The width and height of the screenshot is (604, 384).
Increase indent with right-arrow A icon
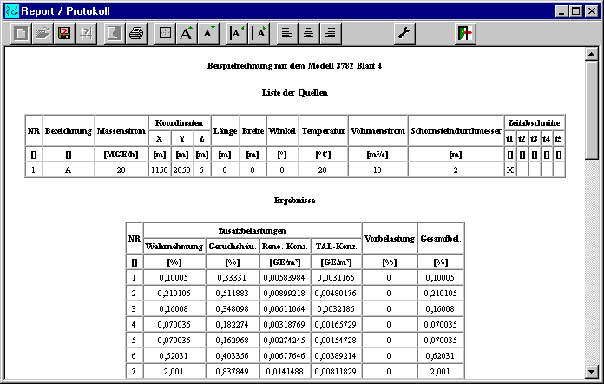259,34
